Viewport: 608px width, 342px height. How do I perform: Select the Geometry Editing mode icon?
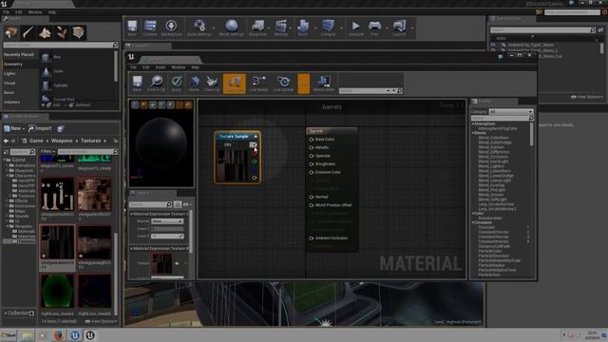point(78,32)
